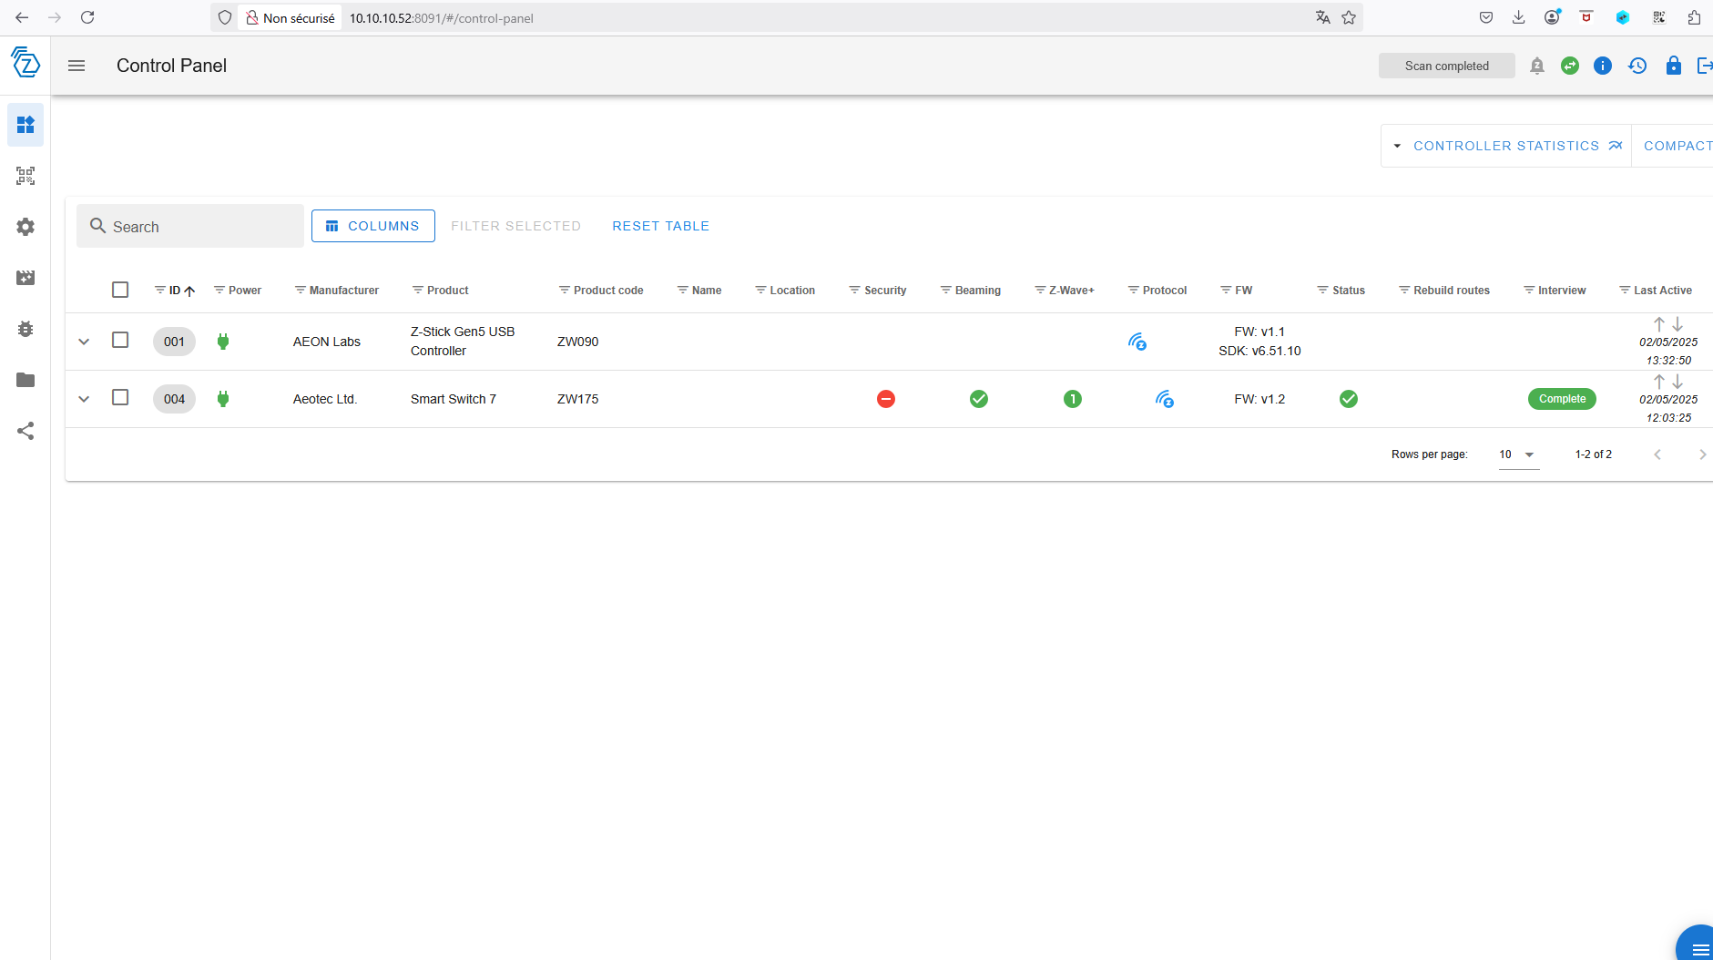Sort table by Name column header
This screenshot has width=1713, height=960.
tap(707, 291)
